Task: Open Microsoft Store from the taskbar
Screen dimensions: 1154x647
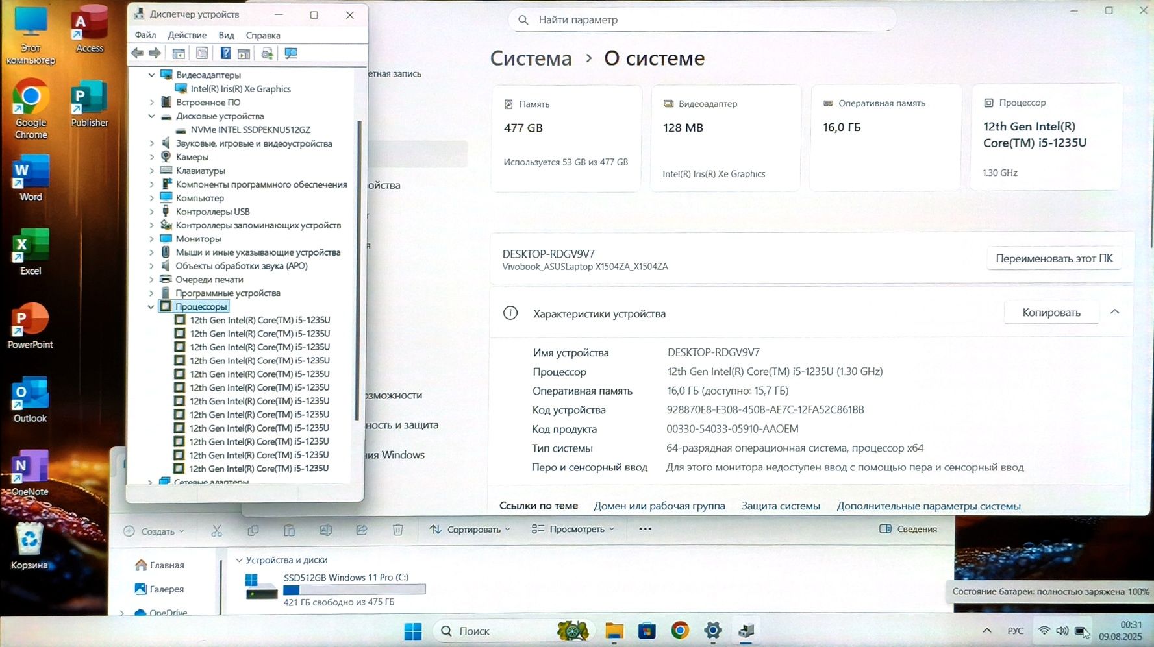Action: (647, 631)
